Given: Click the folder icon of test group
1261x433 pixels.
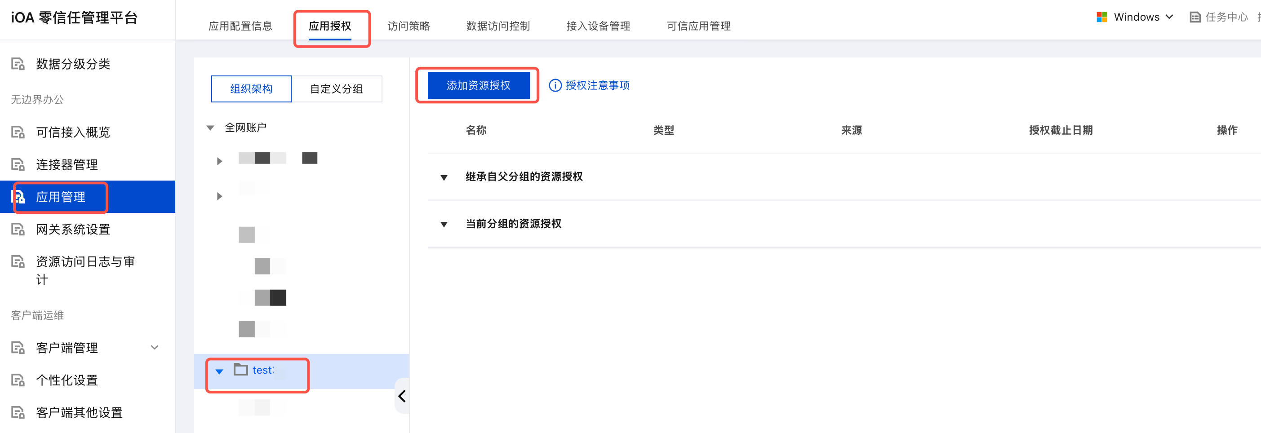Looking at the screenshot, I should pos(240,369).
